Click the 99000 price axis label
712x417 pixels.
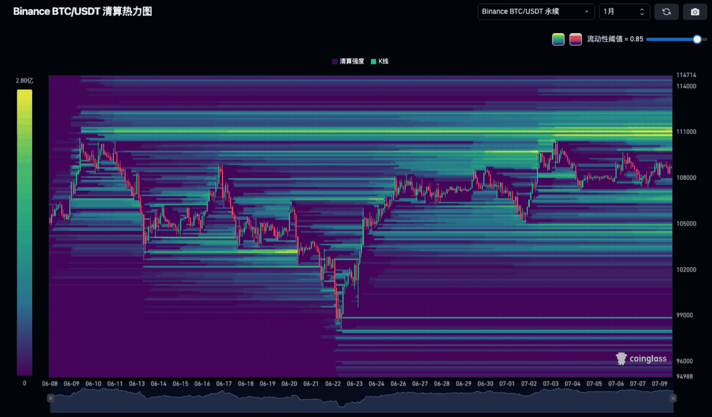684,315
